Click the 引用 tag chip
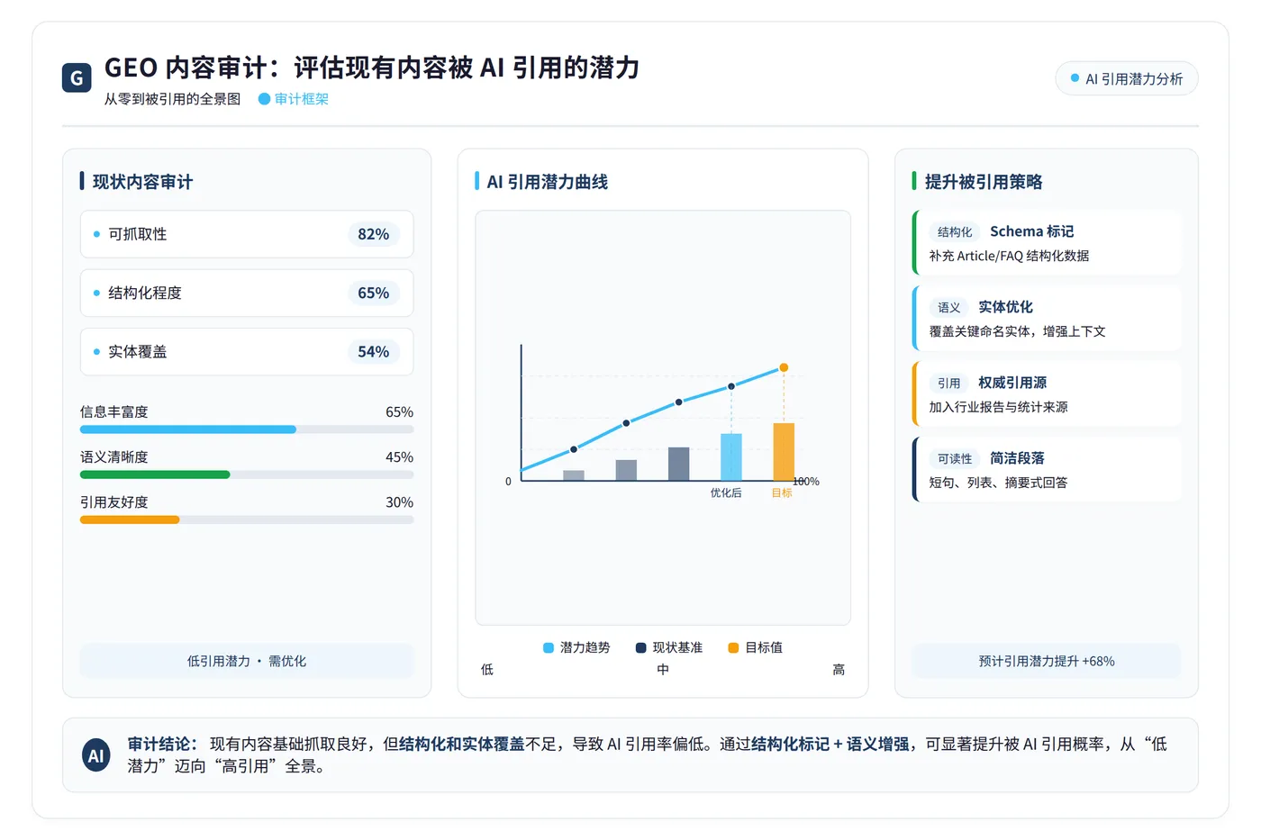1261x840 pixels. click(x=949, y=383)
